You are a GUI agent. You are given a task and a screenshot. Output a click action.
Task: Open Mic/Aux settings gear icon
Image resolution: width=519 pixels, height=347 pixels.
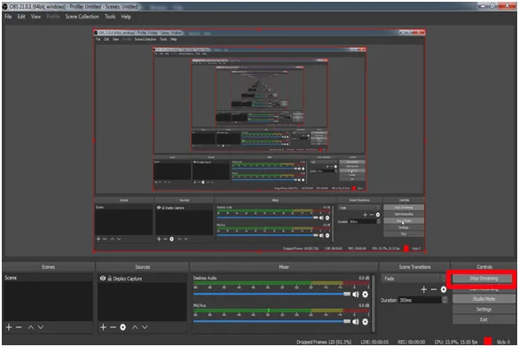click(x=366, y=321)
